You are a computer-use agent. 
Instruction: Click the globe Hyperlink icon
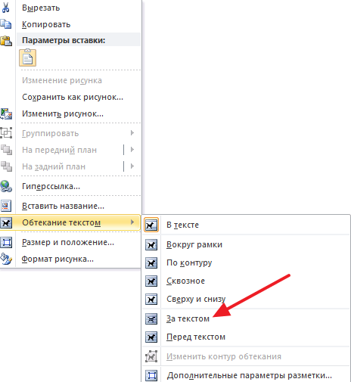pos(6,186)
